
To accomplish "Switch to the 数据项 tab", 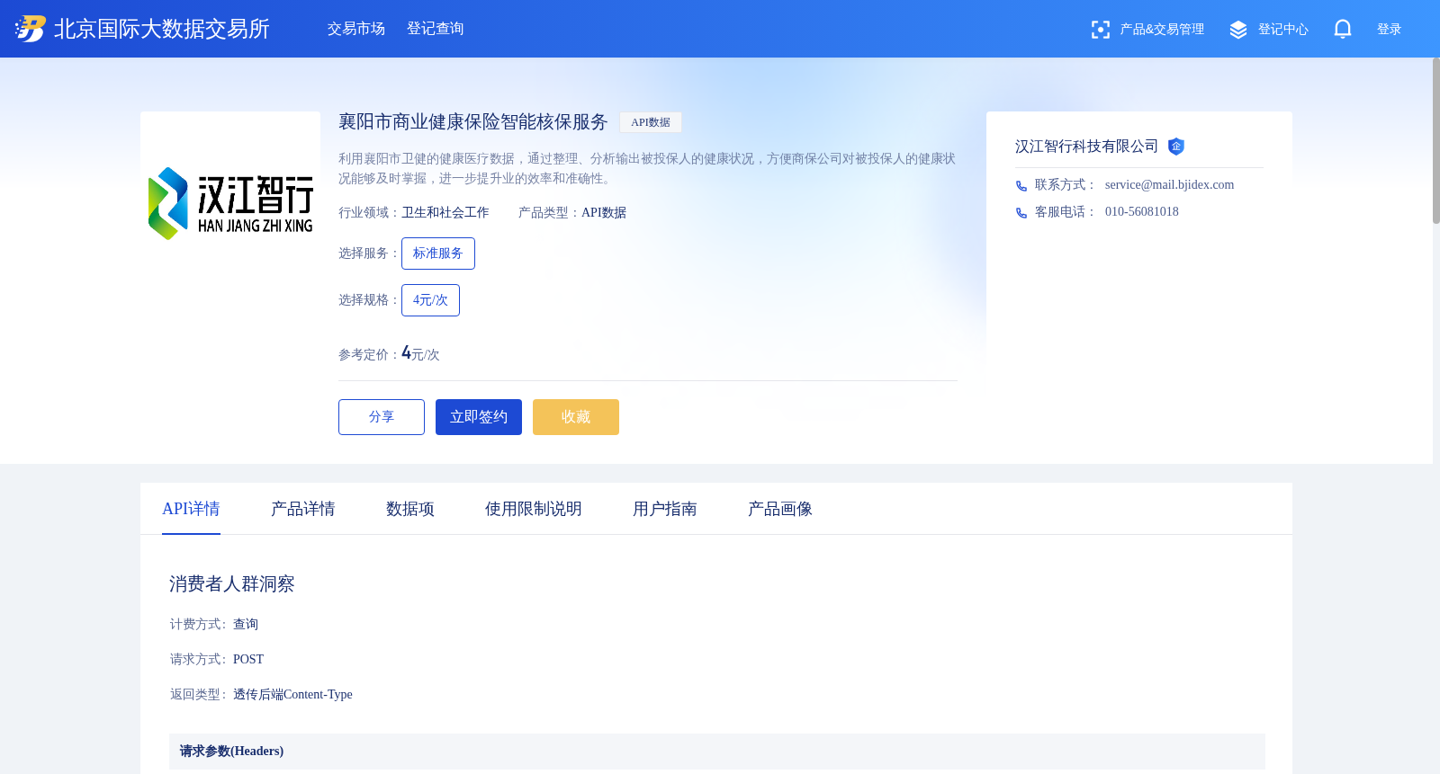I will point(410,509).
